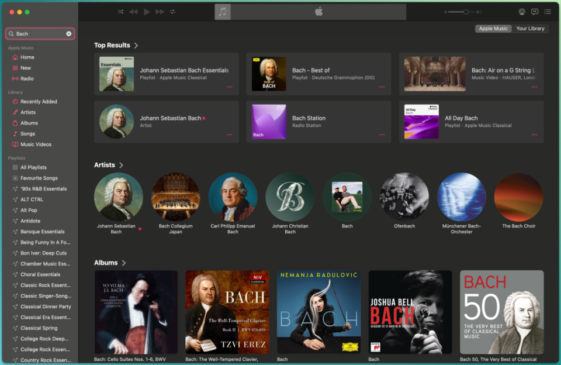Expand the Artists section chevron
The width and height of the screenshot is (561, 365).
click(121, 165)
